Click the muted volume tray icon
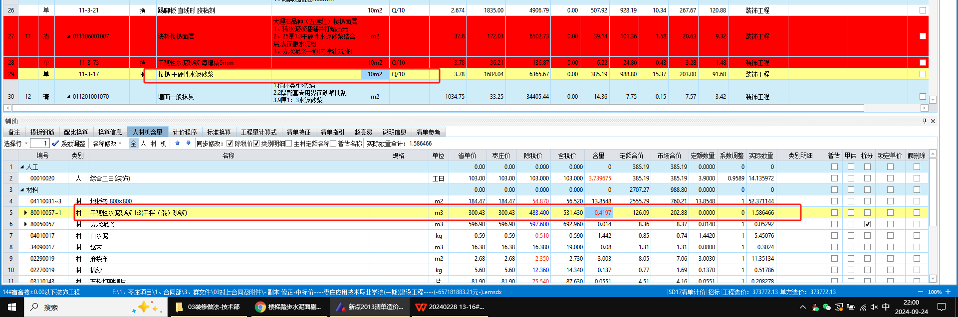 874,307
